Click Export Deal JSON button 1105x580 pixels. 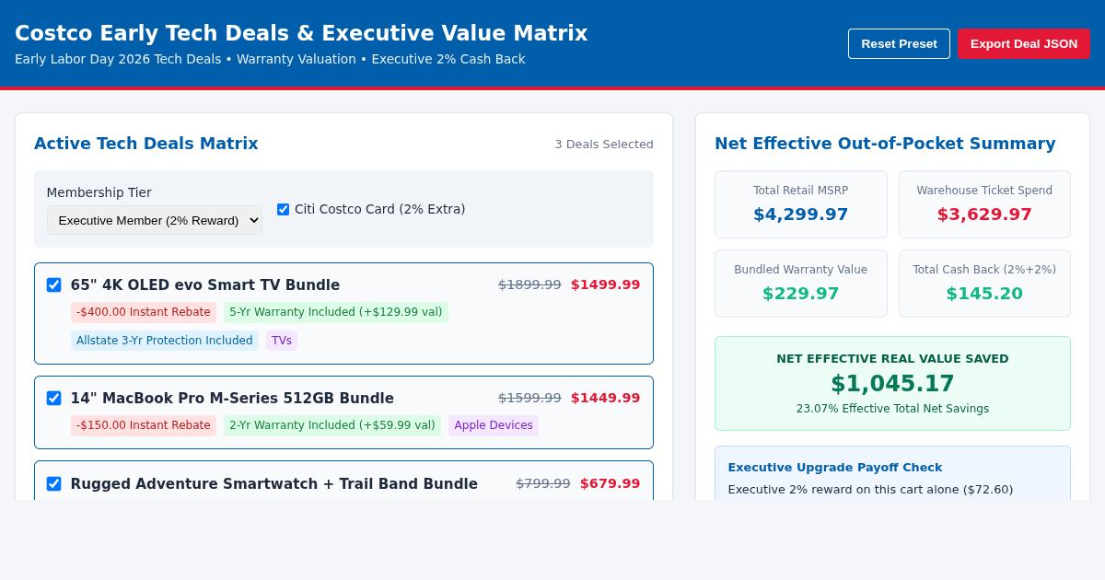point(1023,43)
